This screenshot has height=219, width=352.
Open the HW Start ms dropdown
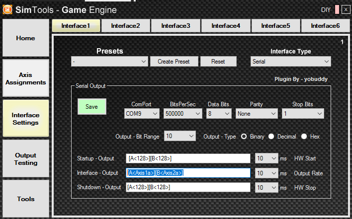[266, 158]
